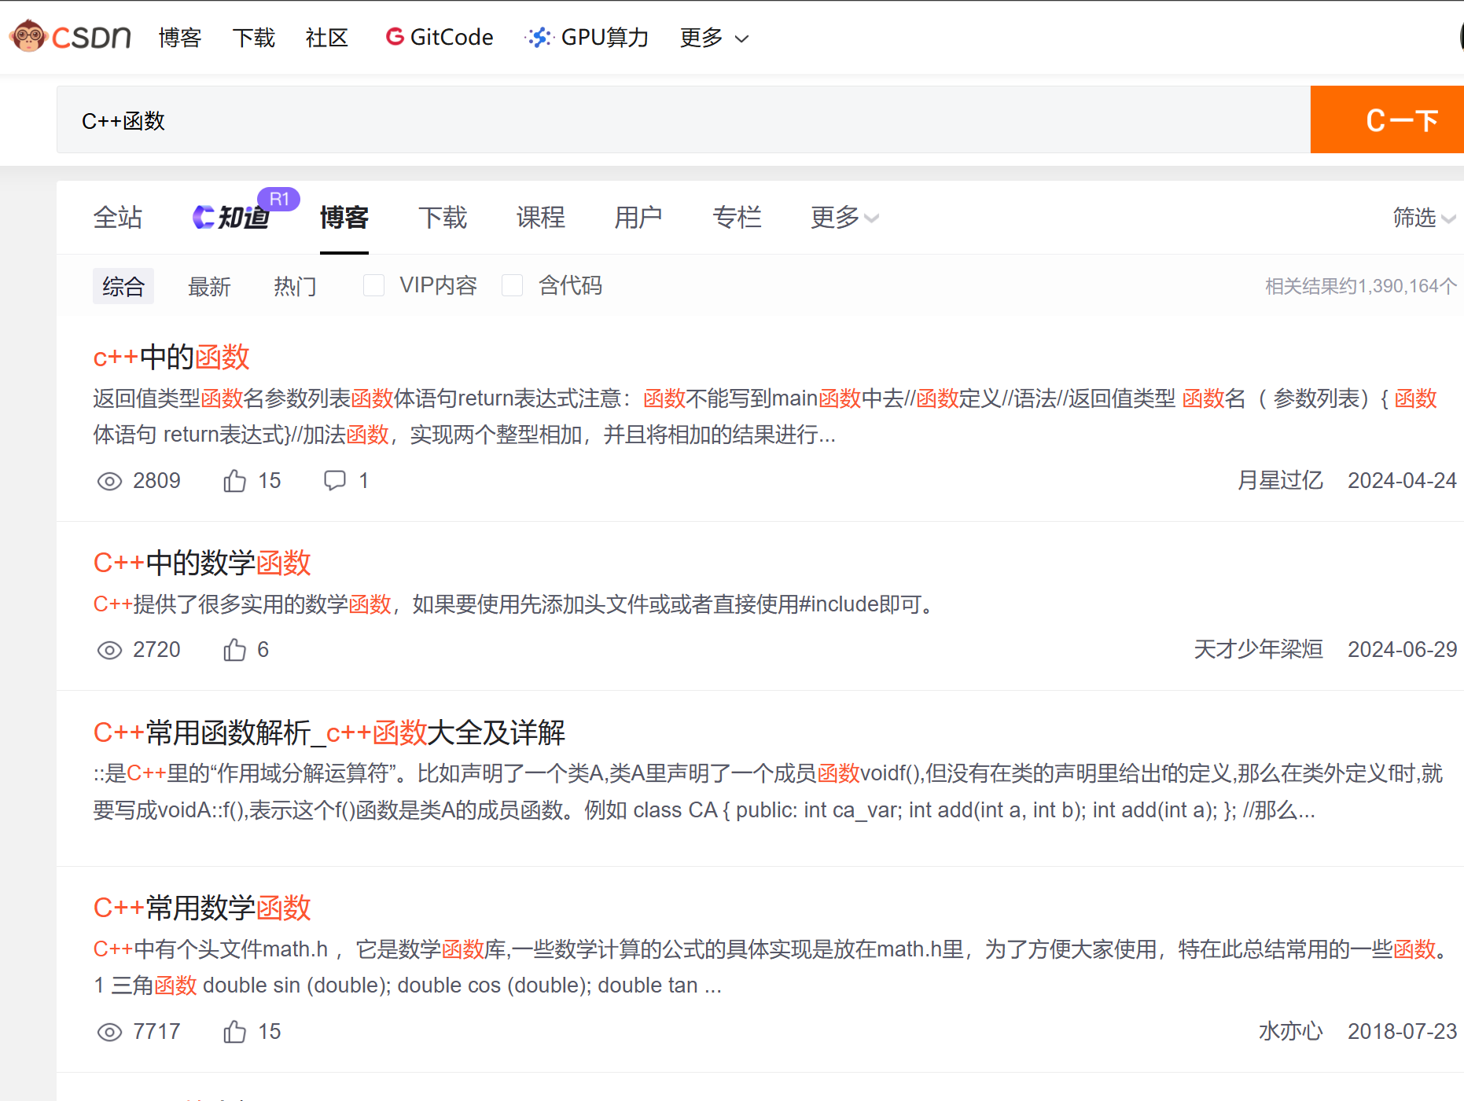Viewport: 1464px width, 1101px height.
Task: Expand the 更多 menu in top navigation
Action: pos(713,38)
